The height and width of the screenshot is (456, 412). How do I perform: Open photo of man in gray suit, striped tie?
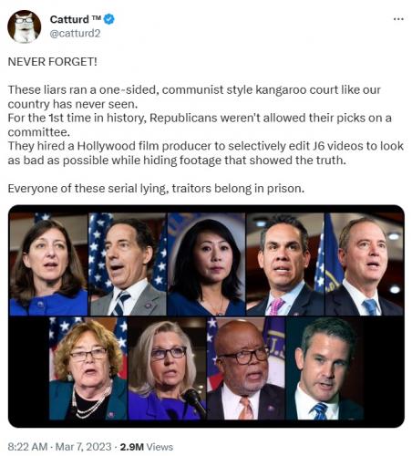tap(128, 264)
